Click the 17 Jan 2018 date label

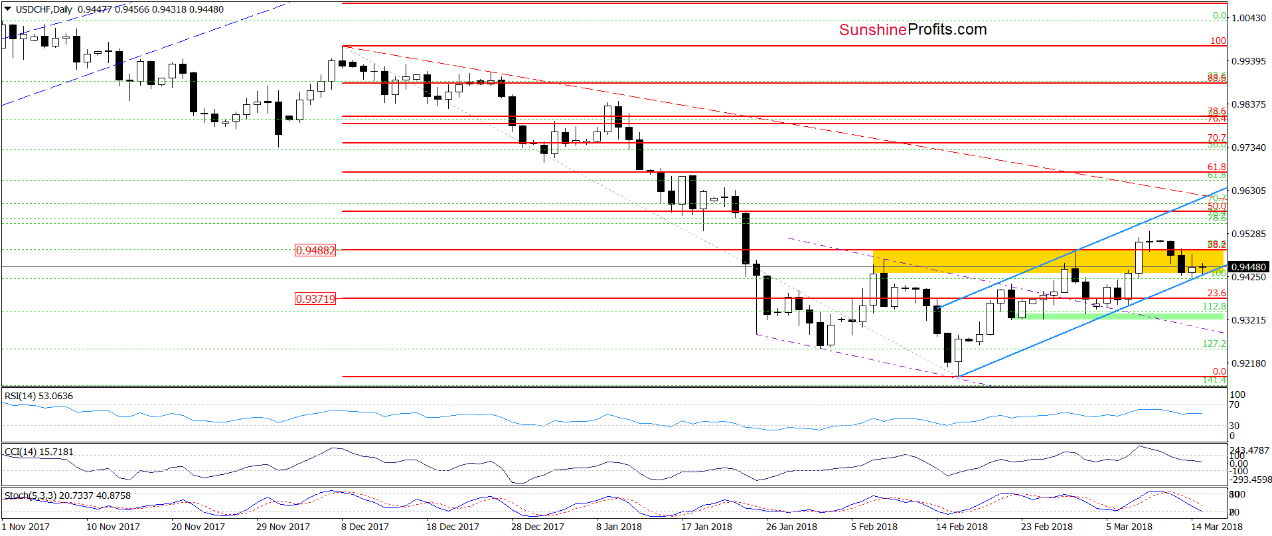click(x=706, y=527)
